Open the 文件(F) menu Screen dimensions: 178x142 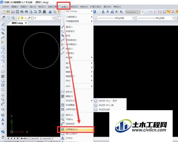click(x=6, y=7)
